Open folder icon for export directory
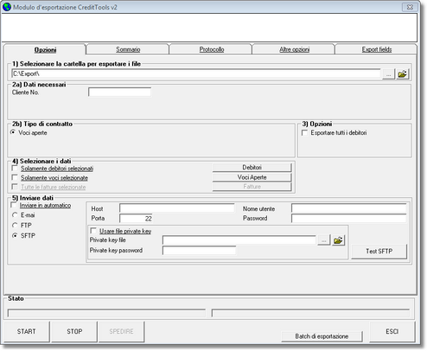 [402, 74]
